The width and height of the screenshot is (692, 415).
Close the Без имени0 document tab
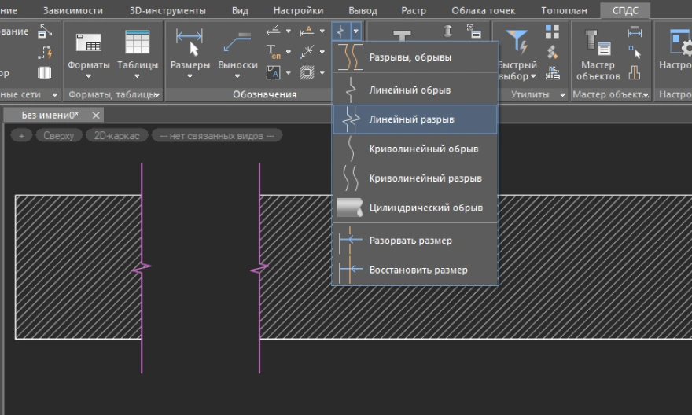pos(96,116)
